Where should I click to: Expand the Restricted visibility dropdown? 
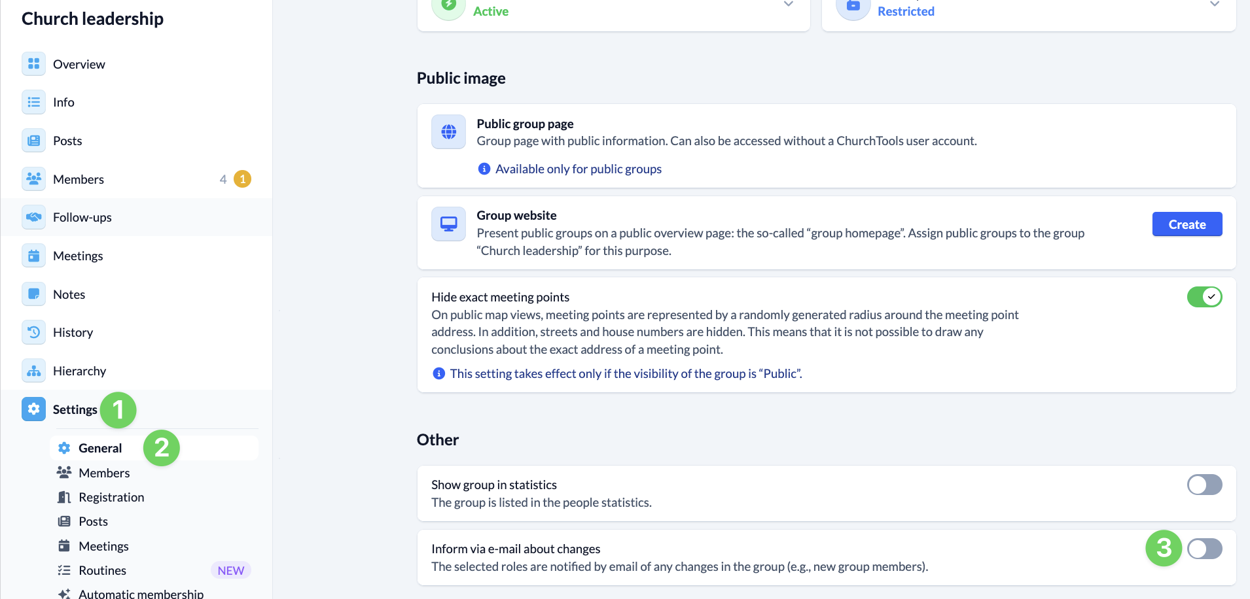pyautogui.click(x=1214, y=5)
